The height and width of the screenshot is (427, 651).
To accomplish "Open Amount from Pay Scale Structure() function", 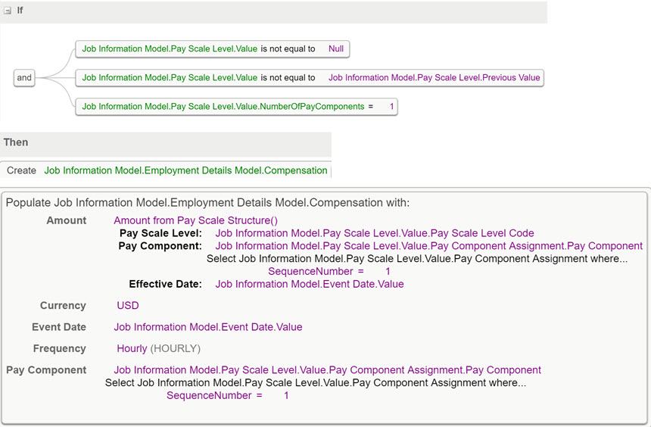I will pos(195,220).
